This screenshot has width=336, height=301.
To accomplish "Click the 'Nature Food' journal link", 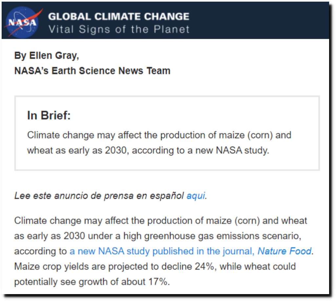I will pyautogui.click(x=284, y=251).
